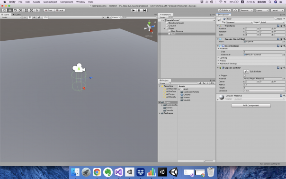Click search by label icon in Project

204,83
